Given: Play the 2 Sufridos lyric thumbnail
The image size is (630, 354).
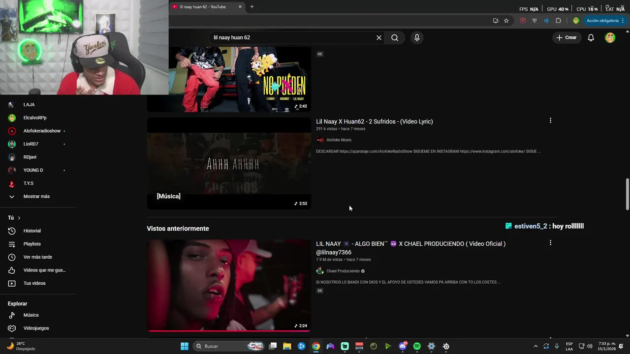Looking at the screenshot, I should (x=229, y=163).
